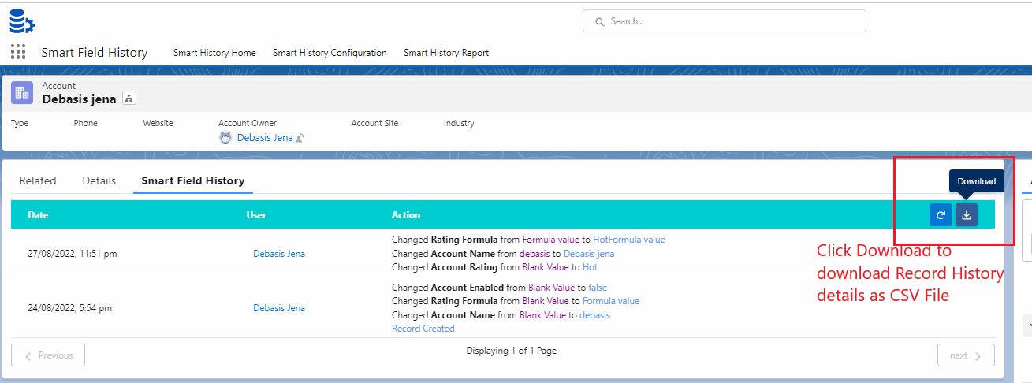The width and height of the screenshot is (1032, 383).
Task: Click the purple Account record icon
Action: [22, 93]
